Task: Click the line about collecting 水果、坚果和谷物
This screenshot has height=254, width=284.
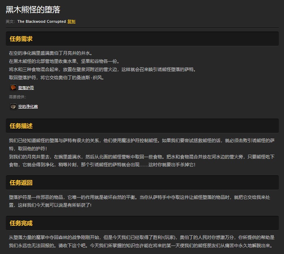Action: click(64, 62)
